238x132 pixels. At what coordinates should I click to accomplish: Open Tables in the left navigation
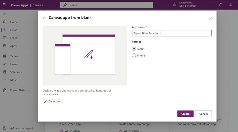[x=14, y=56]
